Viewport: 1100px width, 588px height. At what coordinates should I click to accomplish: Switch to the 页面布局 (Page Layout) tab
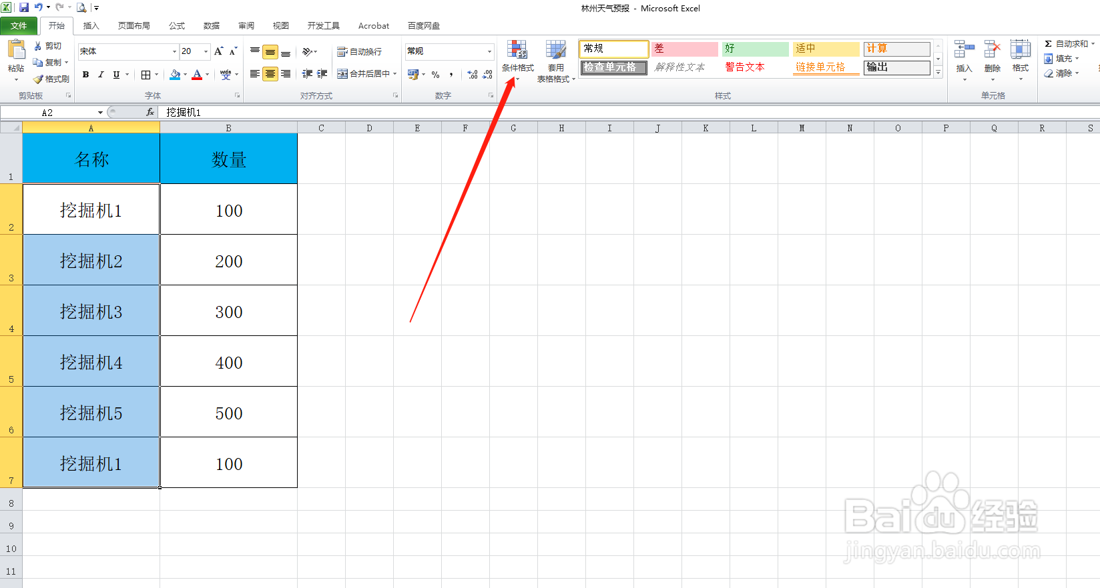(133, 26)
